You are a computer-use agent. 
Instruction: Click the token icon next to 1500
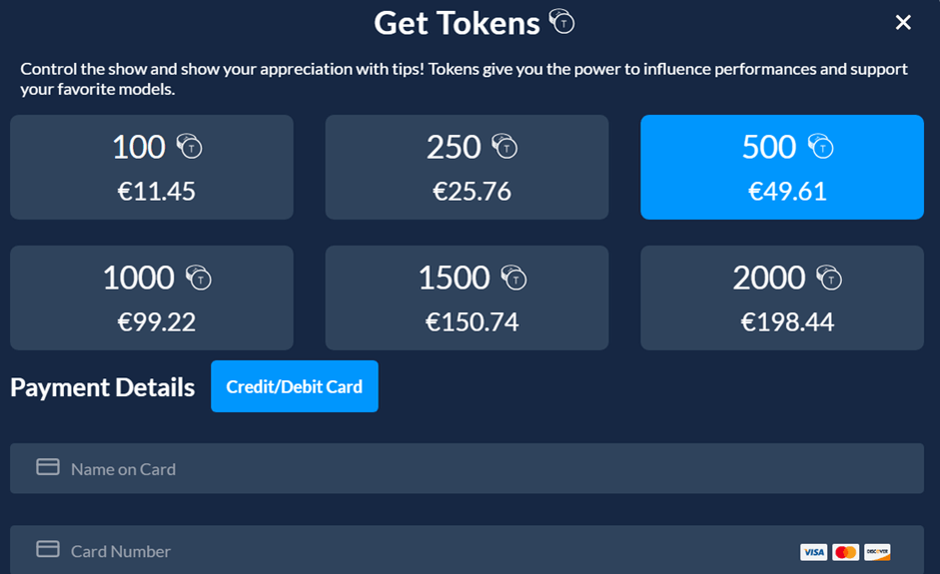(x=513, y=279)
